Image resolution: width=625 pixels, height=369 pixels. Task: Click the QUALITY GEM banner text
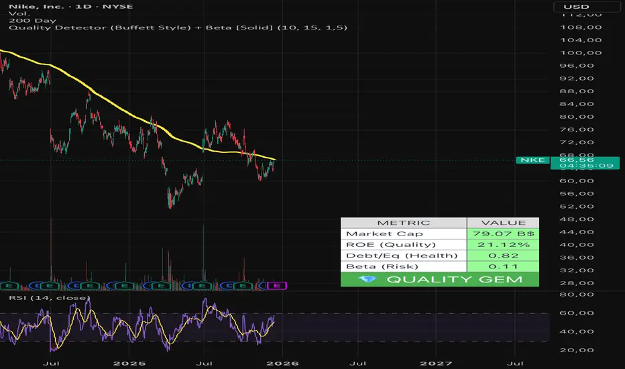[455, 279]
